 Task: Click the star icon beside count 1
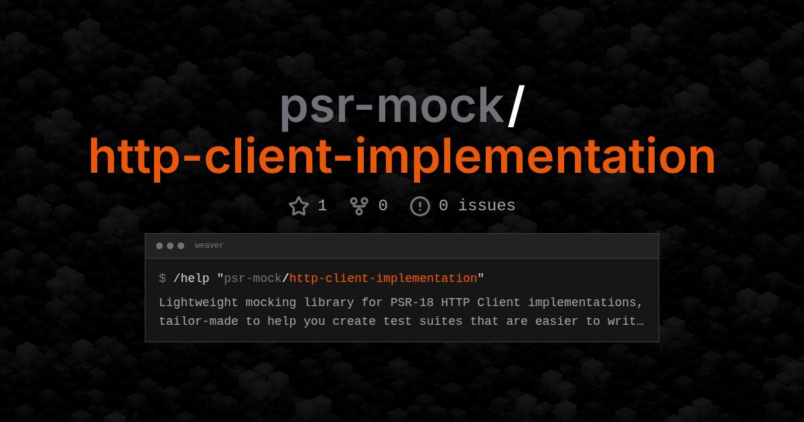(299, 206)
